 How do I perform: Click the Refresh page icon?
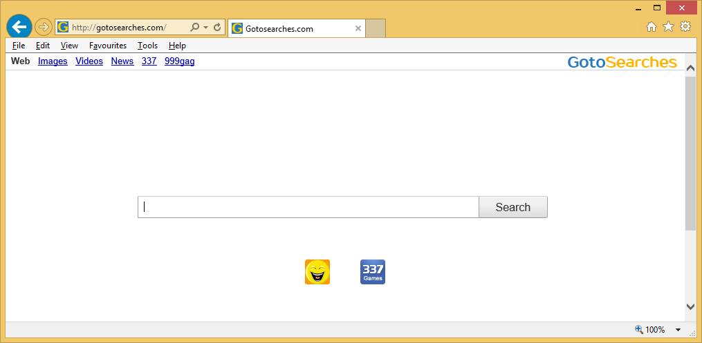pos(217,27)
